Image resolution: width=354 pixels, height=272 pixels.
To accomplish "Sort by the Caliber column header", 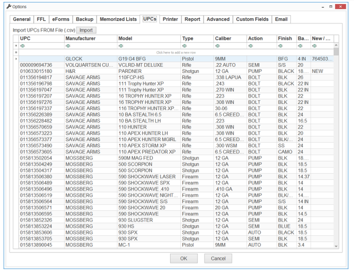I will point(230,38).
